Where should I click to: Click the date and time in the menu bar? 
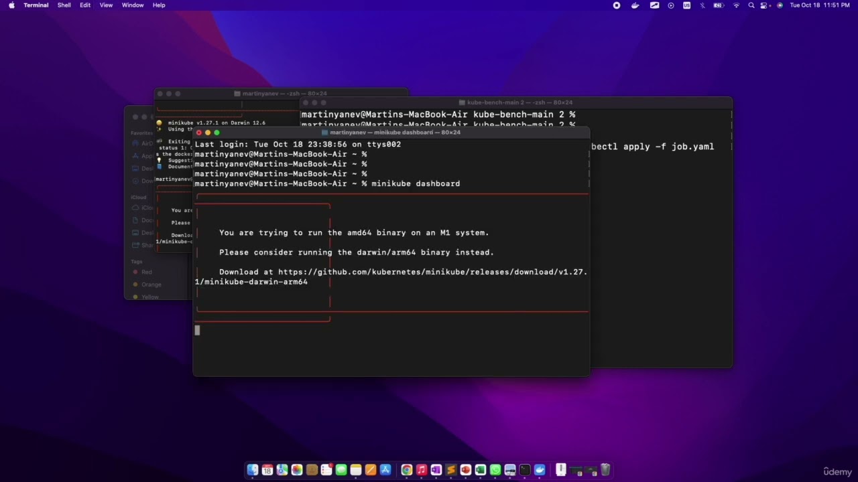click(x=820, y=5)
